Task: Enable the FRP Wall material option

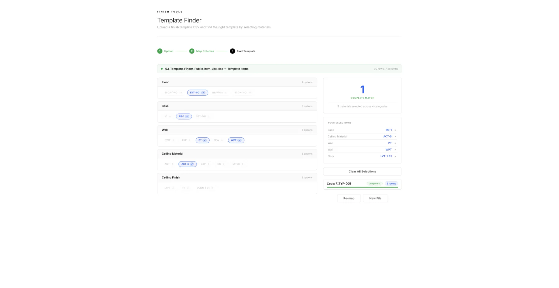Action: click(x=185, y=140)
